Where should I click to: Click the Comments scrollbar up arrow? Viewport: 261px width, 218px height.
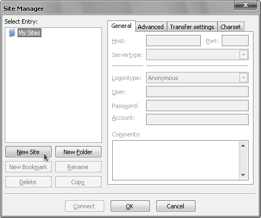pyautogui.click(x=243, y=146)
